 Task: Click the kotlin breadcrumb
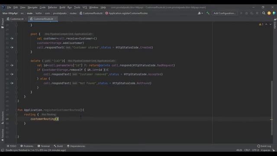pyautogui.click(x=39, y=13)
